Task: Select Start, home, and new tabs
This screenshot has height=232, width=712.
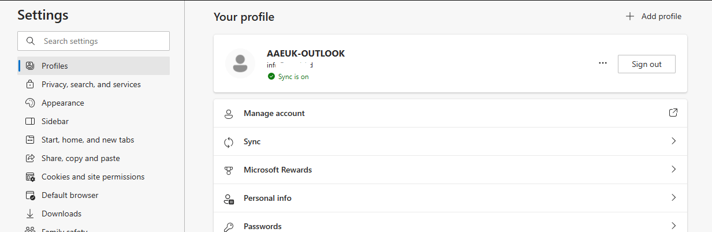Action: [x=94, y=140]
